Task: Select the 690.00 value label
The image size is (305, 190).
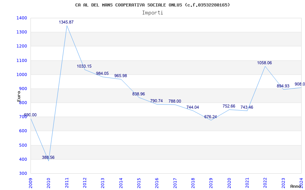Action: point(30,115)
